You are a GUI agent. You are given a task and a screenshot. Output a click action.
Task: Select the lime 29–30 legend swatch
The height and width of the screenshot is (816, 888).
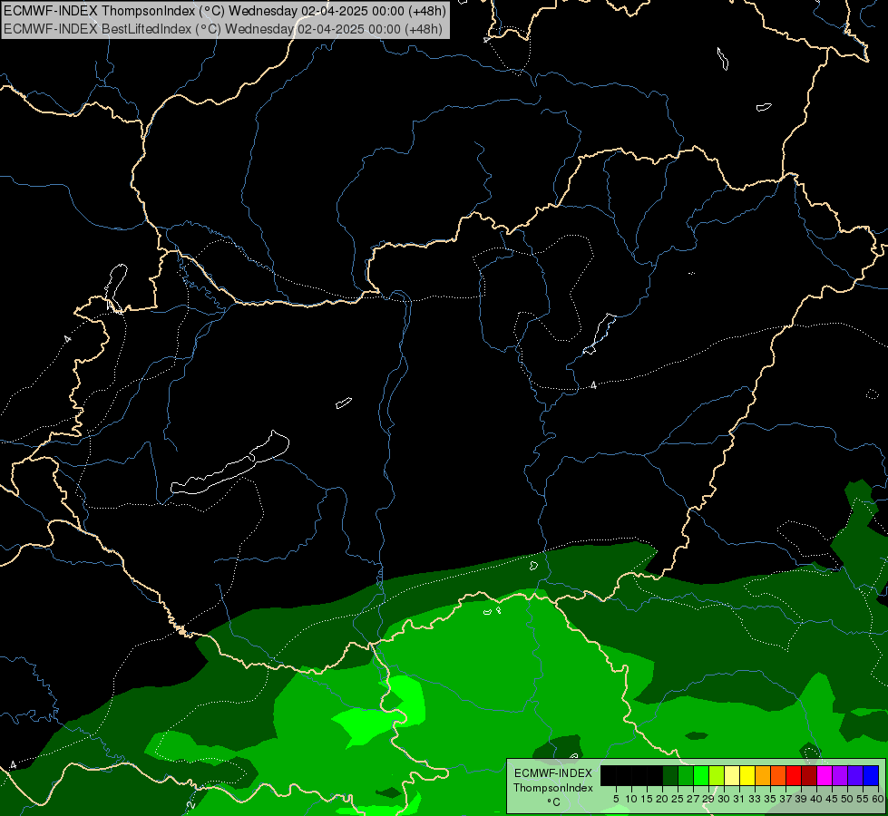click(717, 775)
